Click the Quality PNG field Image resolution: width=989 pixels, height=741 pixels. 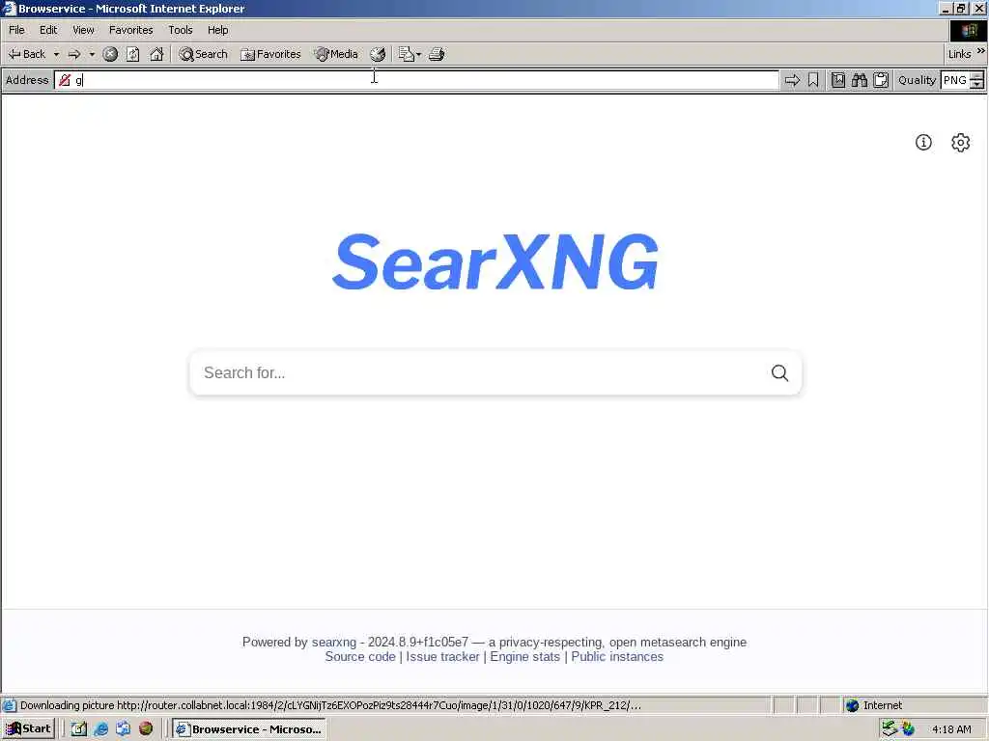pos(954,80)
